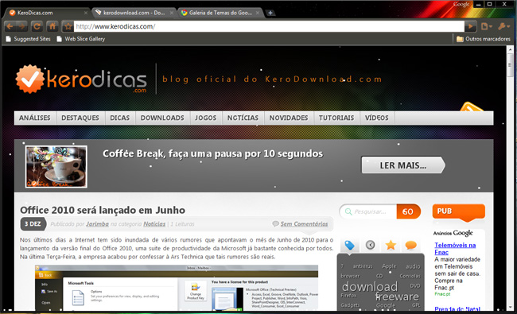Close the kerodownload.com tab
Viewport: 517px width, 314px height.
pos(172,13)
